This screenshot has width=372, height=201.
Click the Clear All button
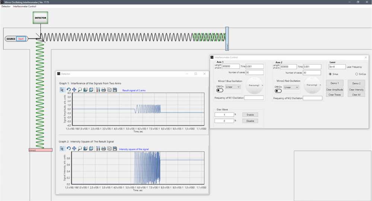click(356, 95)
